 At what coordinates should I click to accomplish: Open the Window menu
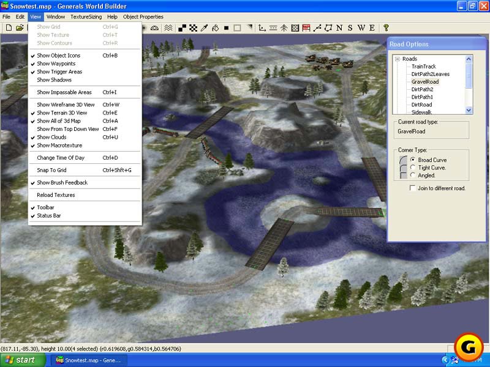coord(56,17)
